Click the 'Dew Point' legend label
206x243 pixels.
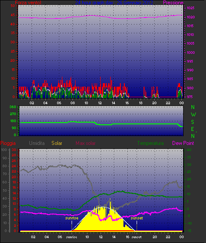point(183,143)
